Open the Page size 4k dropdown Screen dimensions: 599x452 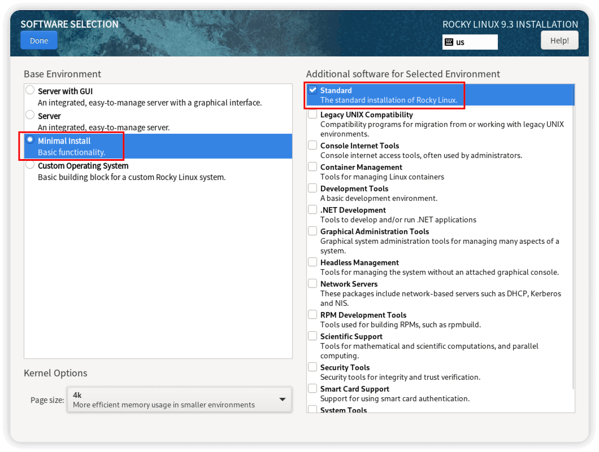point(179,400)
